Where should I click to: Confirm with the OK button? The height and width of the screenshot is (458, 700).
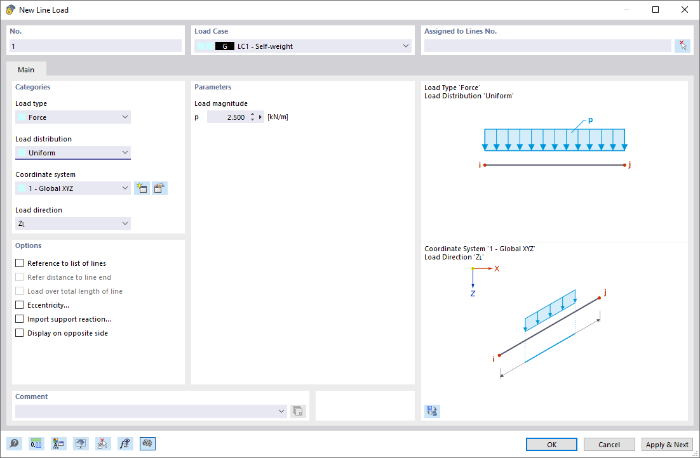(x=551, y=444)
